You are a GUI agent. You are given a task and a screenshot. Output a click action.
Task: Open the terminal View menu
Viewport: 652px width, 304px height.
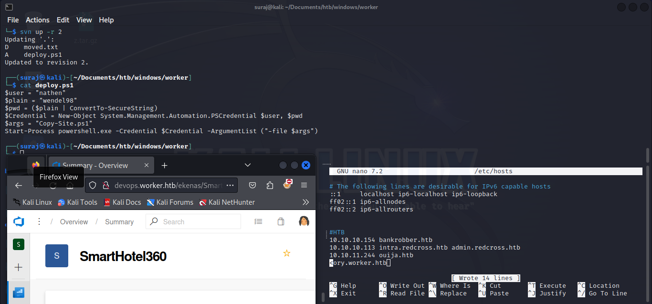tap(84, 20)
